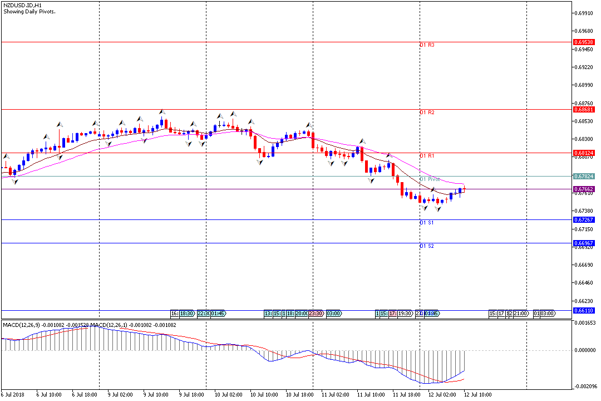Click the D1 R2 resistance label
Screen dimensions: 601x401
(427, 113)
